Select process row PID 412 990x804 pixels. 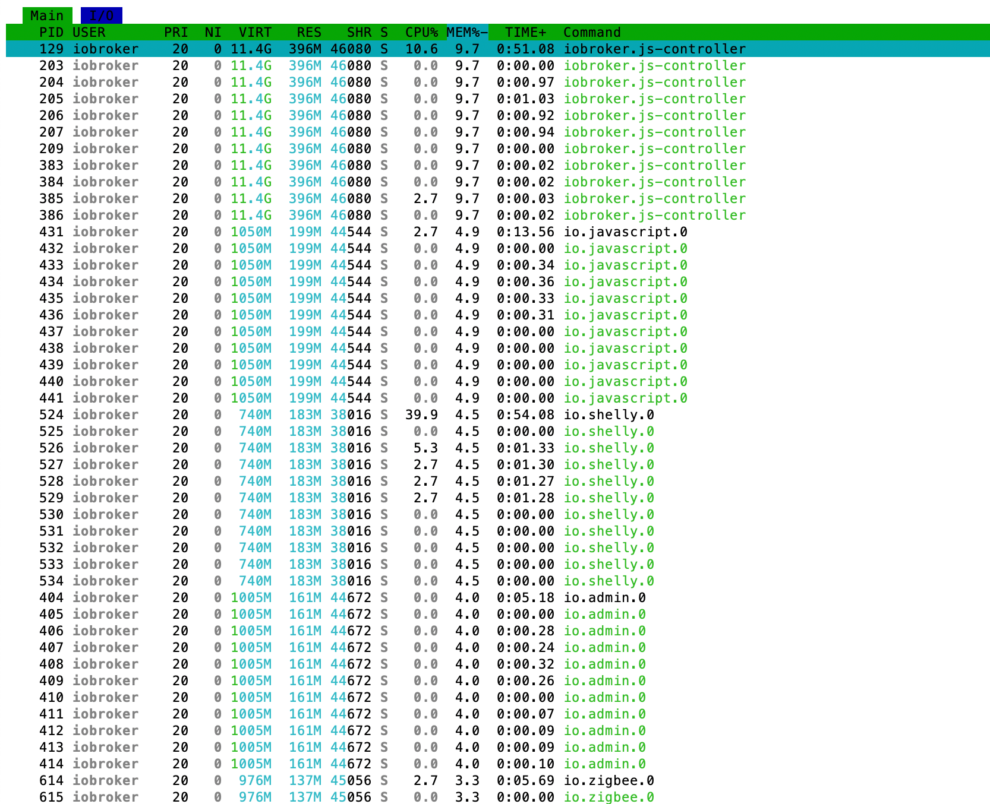pyautogui.click(x=498, y=730)
